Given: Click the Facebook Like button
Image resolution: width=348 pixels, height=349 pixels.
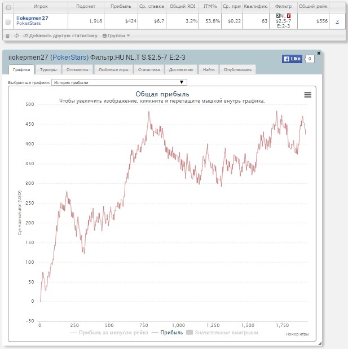Looking at the screenshot, I should click(x=292, y=59).
